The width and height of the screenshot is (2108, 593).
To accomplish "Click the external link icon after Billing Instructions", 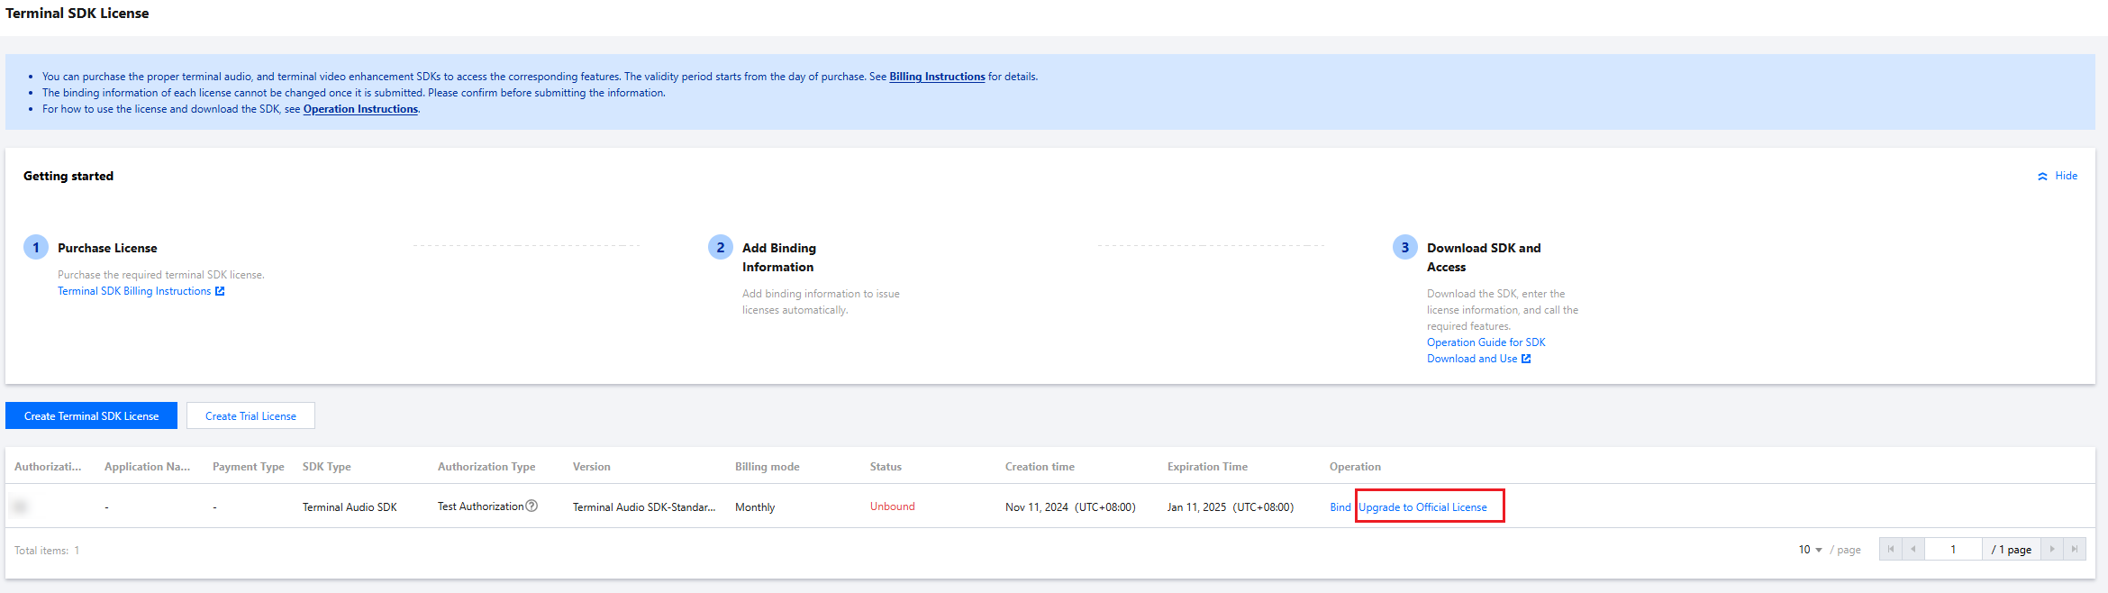I will [220, 291].
